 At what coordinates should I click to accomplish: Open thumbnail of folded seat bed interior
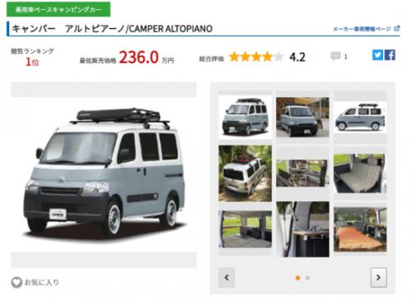pyautogui.click(x=360, y=174)
